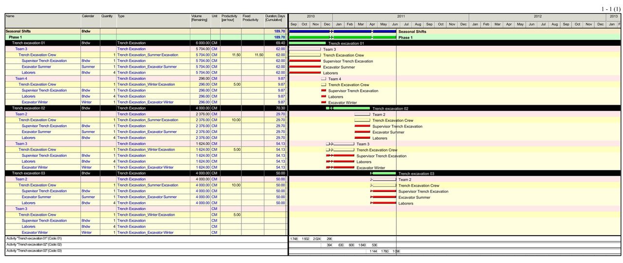This screenshot has height=263, width=623.
Task: Click the green Trench excavation 03 Gantt bar
Action: coord(383,173)
